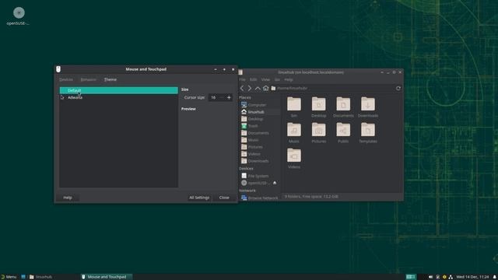Select the Pictures folder icon in the file view

[318, 130]
